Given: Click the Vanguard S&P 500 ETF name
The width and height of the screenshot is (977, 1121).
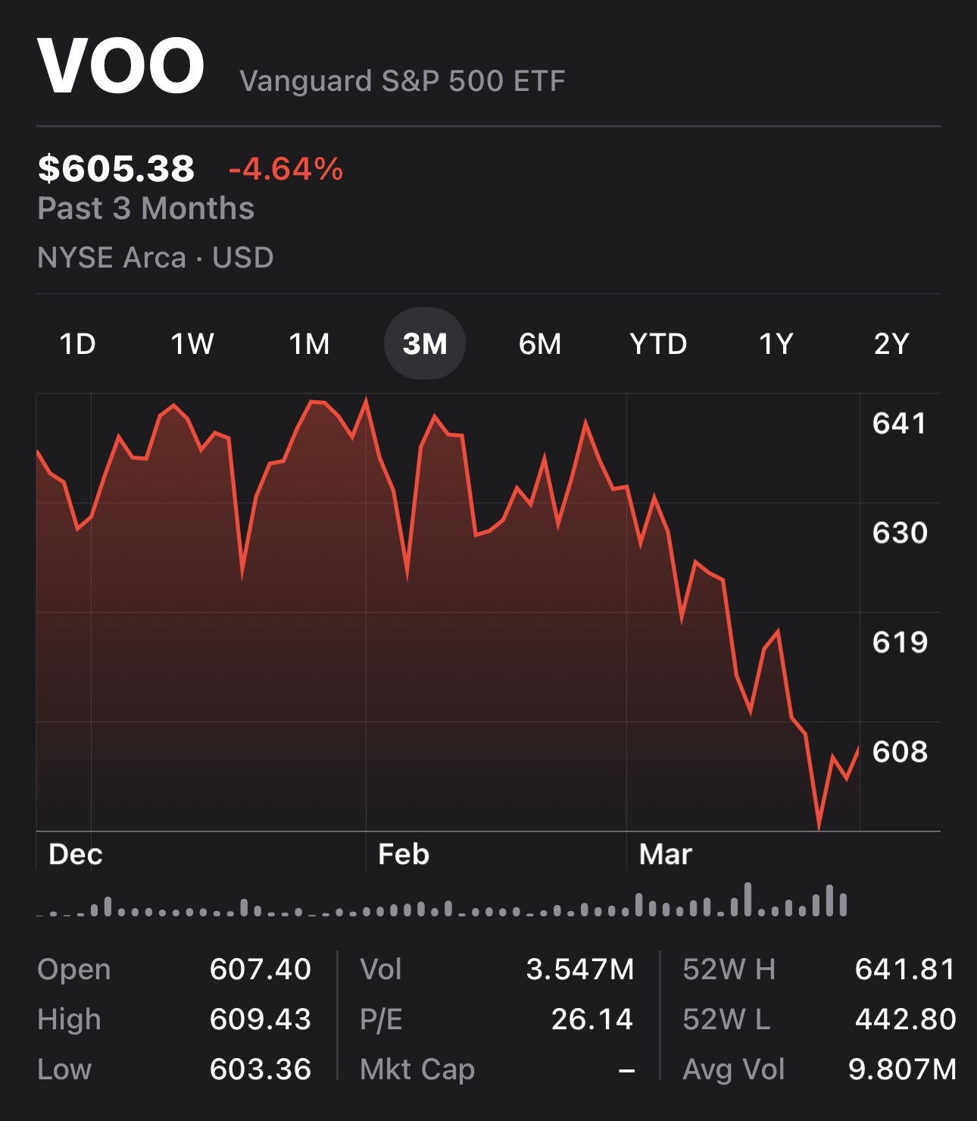Looking at the screenshot, I should coord(402,81).
